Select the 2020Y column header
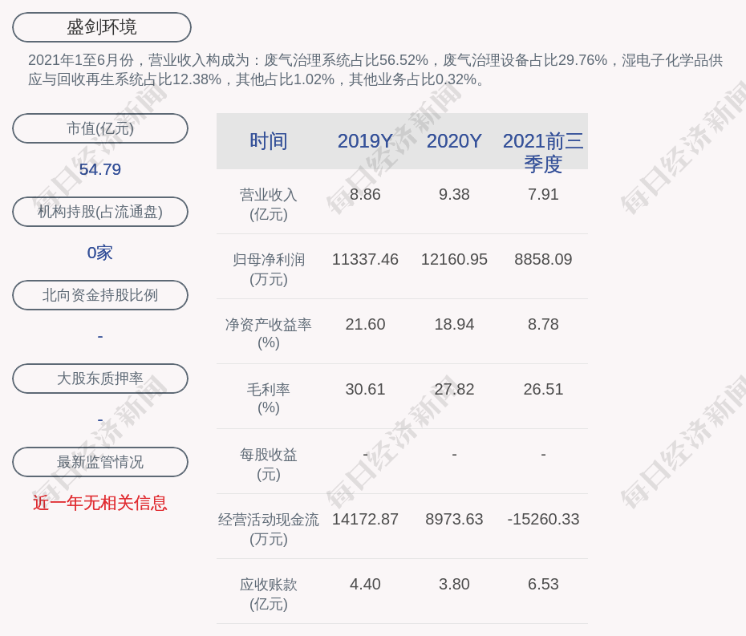 (x=454, y=141)
